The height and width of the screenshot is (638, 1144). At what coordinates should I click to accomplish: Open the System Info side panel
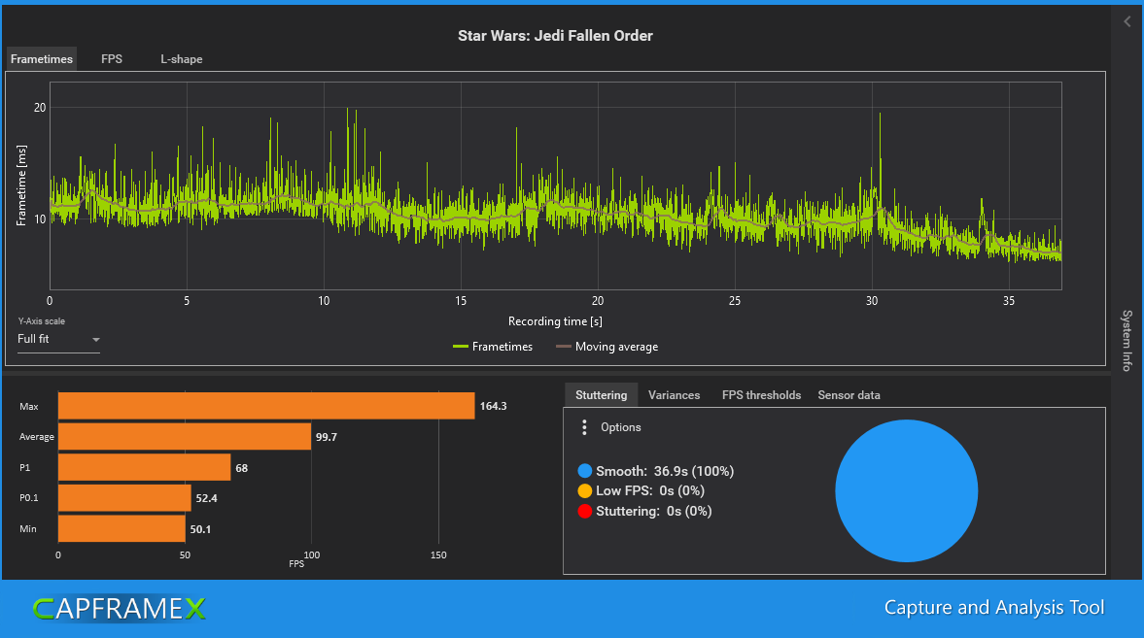click(x=1127, y=341)
